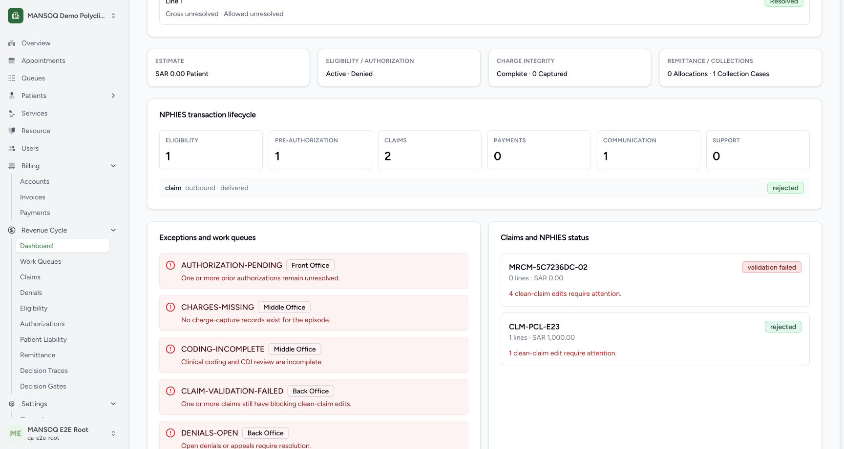Image resolution: width=844 pixels, height=449 pixels.
Task: Expand the Patients submenu arrow
Action: point(113,96)
